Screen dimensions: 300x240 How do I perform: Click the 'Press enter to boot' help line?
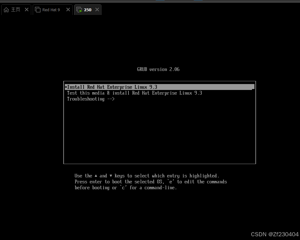pos(151,181)
